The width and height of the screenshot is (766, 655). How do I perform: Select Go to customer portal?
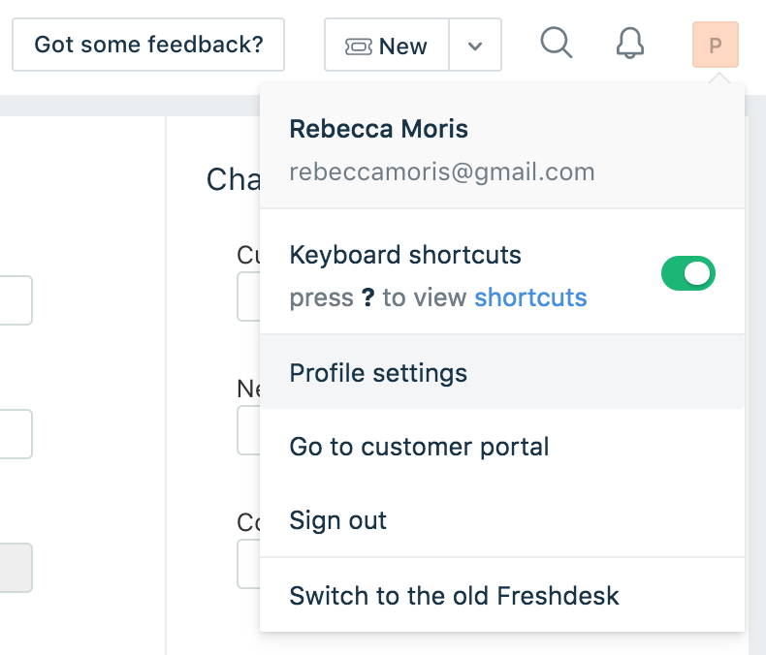pos(419,447)
